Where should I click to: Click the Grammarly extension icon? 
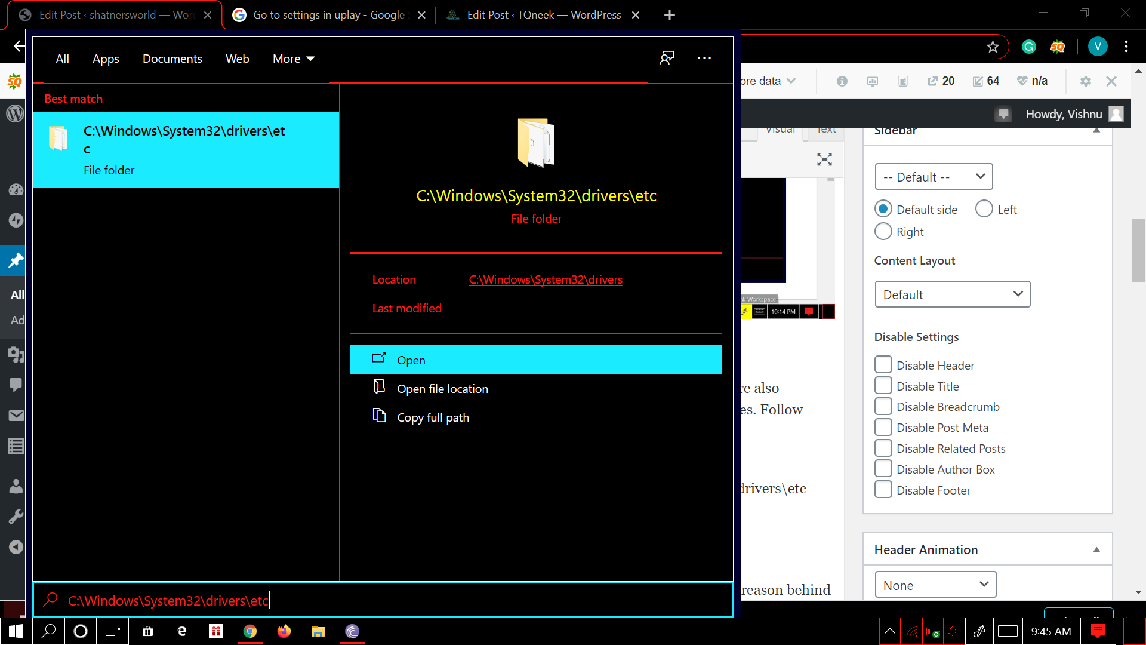pos(1029,47)
